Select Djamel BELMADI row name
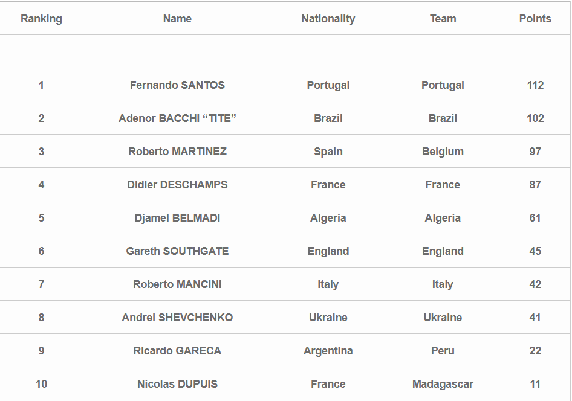Image resolution: width=572 pixels, height=401 pixels. click(x=177, y=218)
